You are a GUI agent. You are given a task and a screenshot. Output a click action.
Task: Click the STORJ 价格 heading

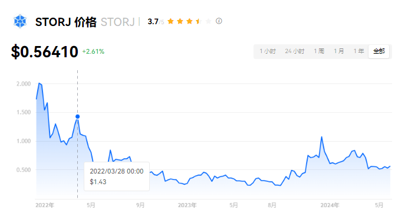click(x=66, y=22)
